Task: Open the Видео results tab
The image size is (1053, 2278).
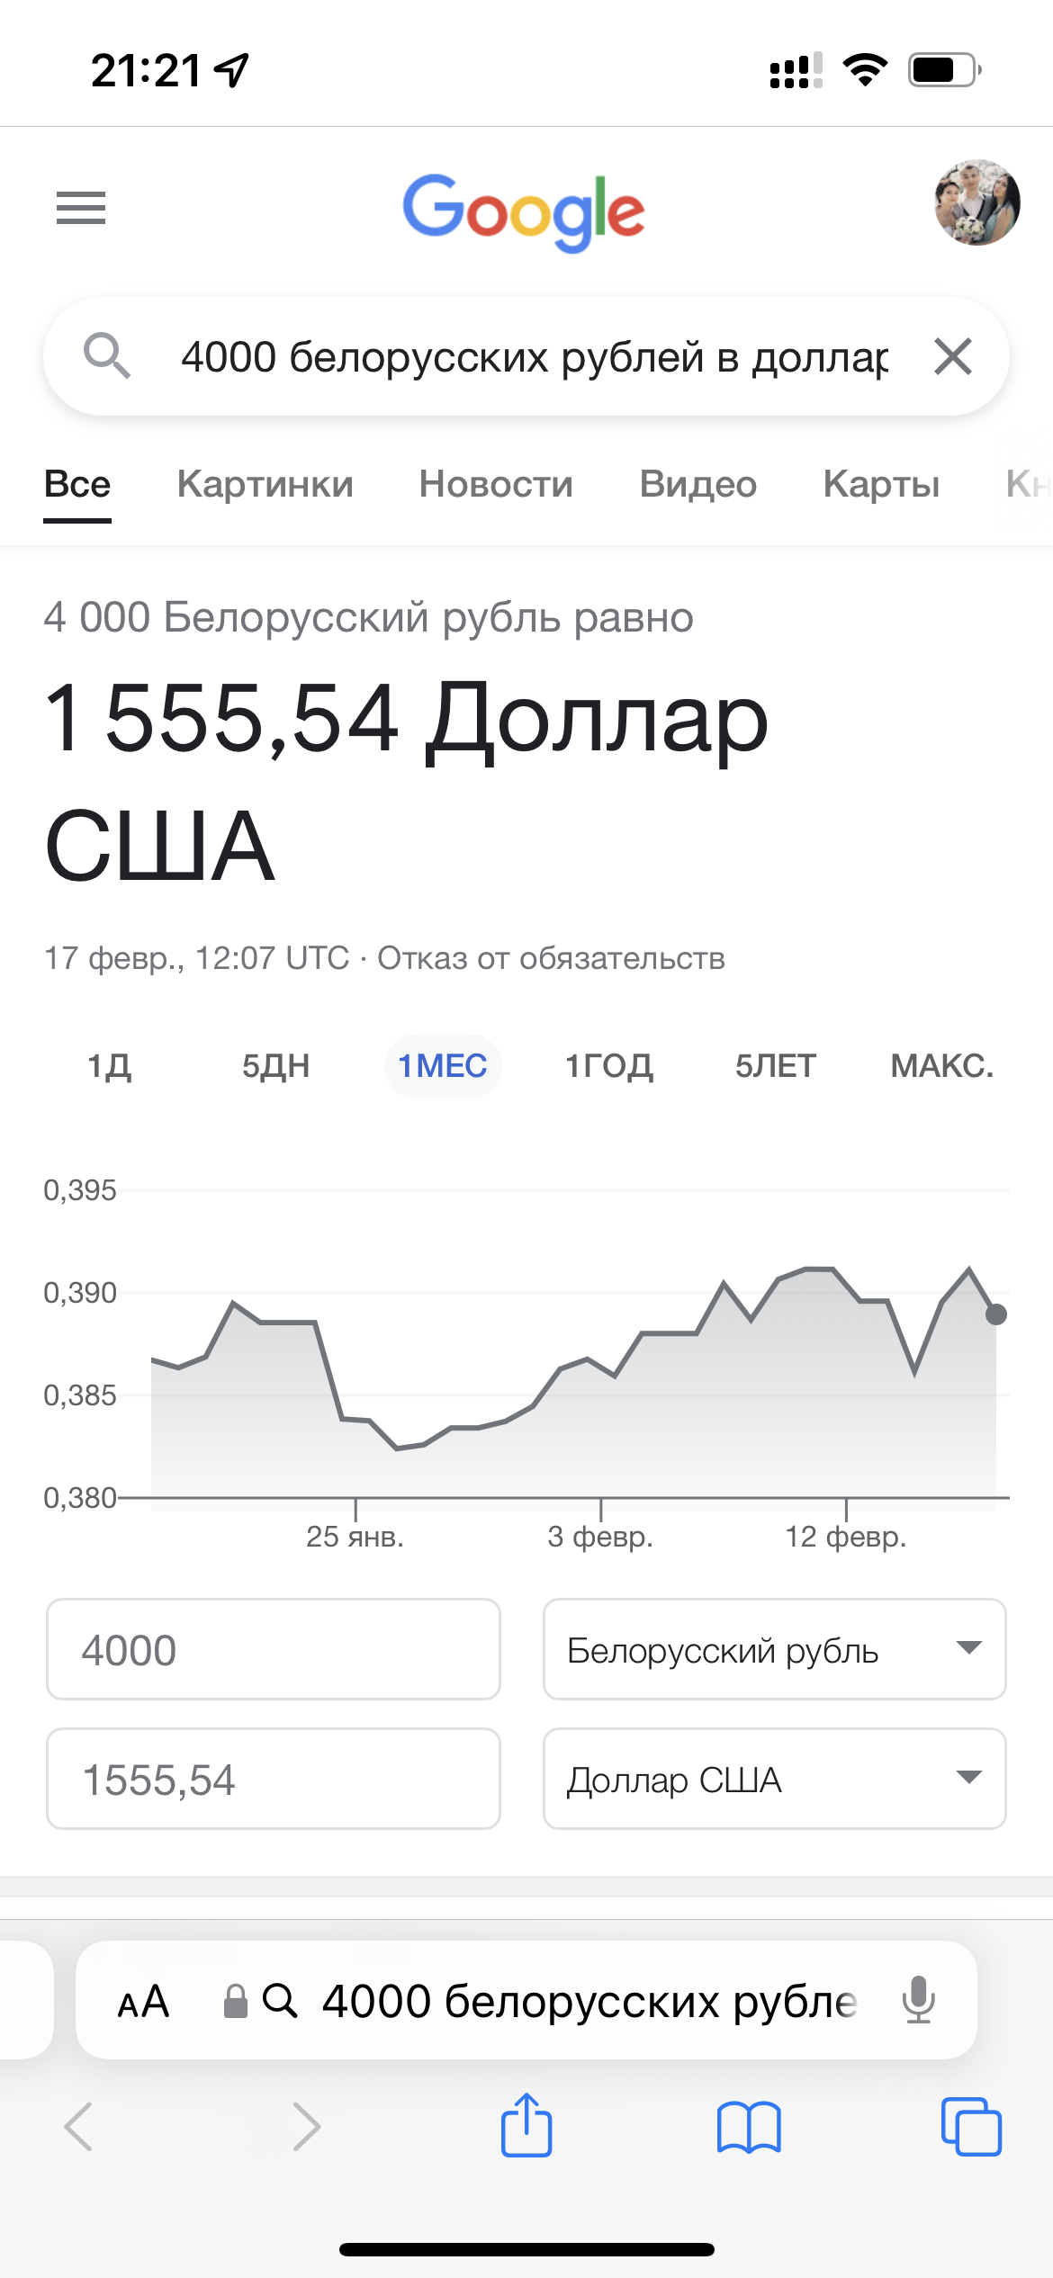Action: 697,484
